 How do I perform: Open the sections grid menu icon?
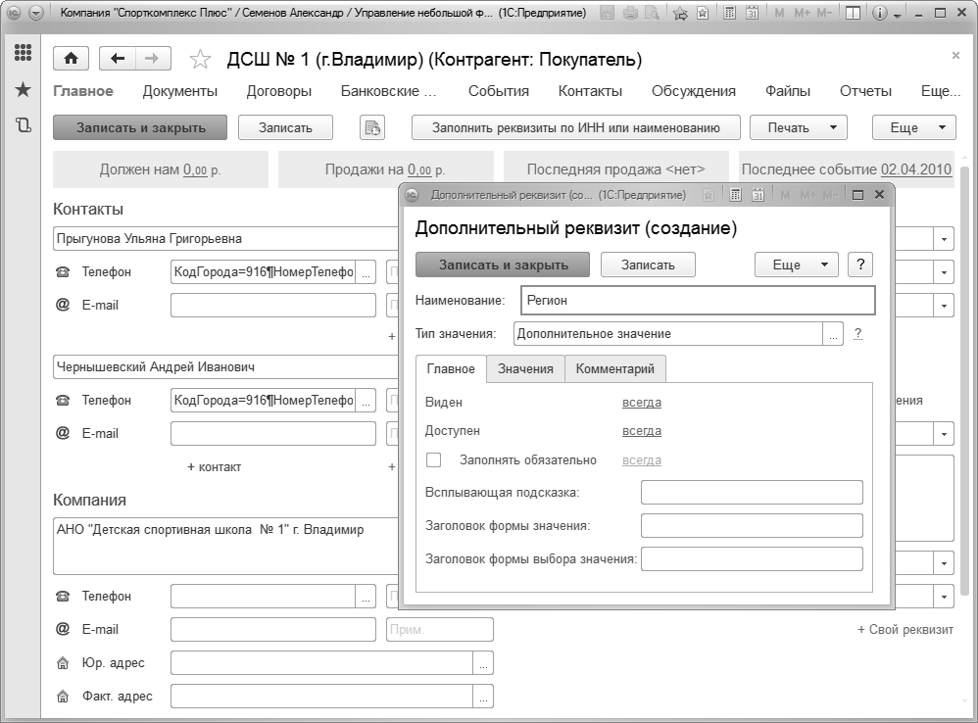[x=23, y=53]
